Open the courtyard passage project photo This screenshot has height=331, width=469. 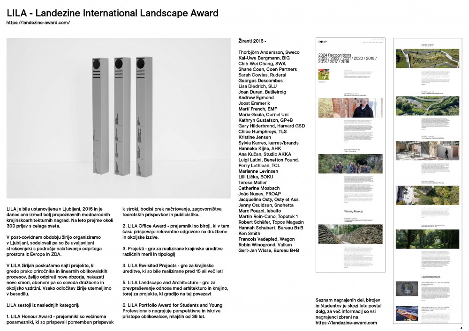tap(427, 150)
